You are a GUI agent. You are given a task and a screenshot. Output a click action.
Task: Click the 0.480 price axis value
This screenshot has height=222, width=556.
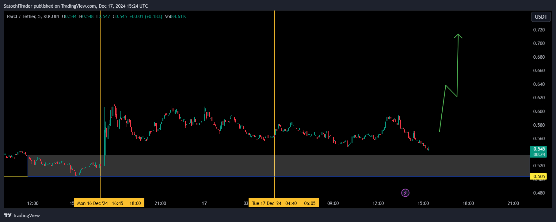coord(539,193)
